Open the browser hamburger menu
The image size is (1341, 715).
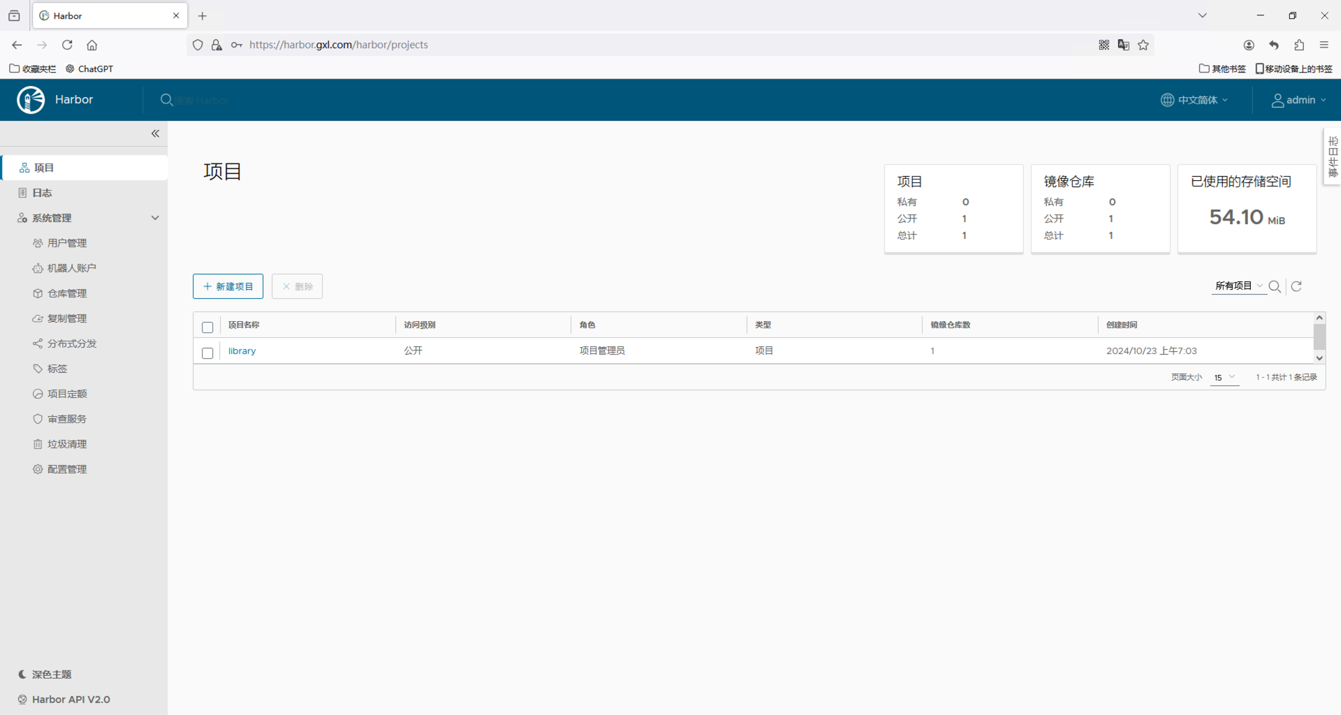pyautogui.click(x=1324, y=45)
